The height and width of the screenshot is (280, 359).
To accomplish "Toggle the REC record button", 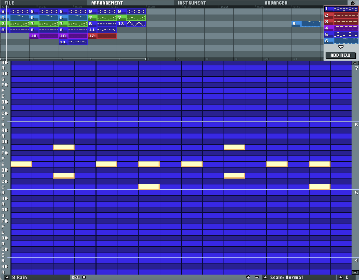I will (79, 277).
